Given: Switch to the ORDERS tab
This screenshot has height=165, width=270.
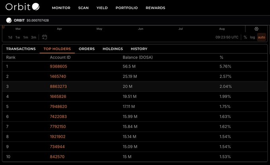Looking at the screenshot, I should (87, 49).
